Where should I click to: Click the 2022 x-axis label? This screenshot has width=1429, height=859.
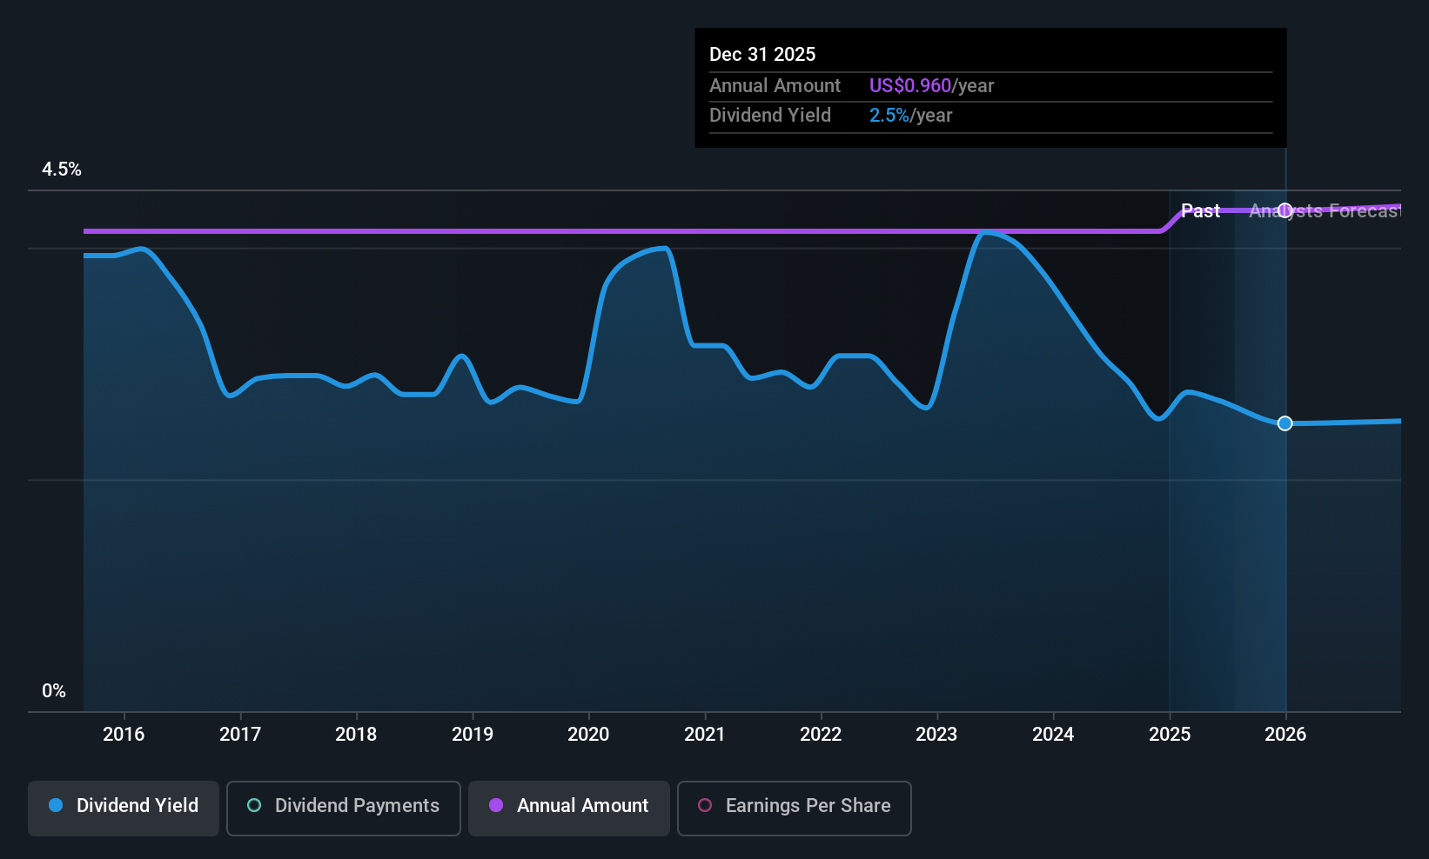tap(821, 734)
